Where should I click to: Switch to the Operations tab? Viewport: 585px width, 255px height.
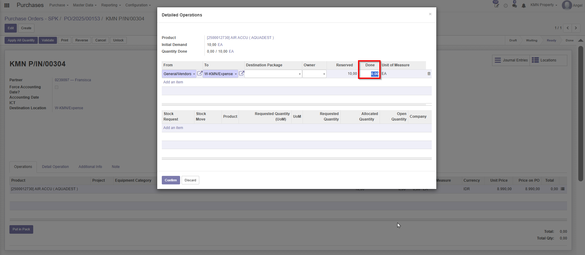tap(23, 167)
